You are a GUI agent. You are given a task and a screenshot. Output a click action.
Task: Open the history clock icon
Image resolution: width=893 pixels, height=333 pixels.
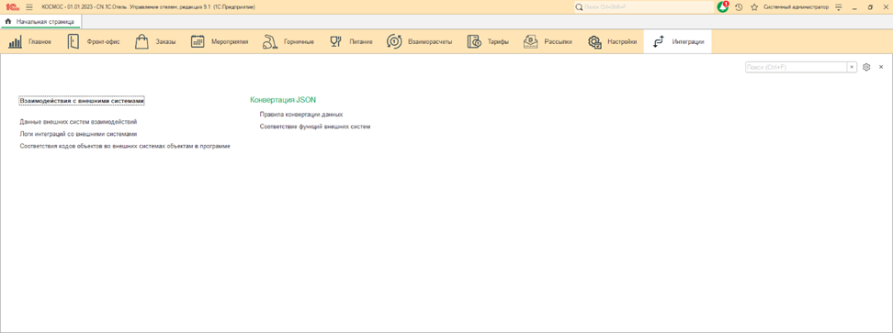tap(739, 7)
